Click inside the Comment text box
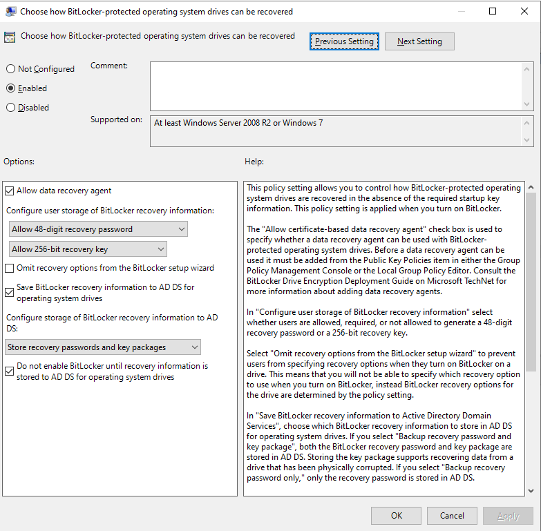541x531 pixels. (x=335, y=86)
